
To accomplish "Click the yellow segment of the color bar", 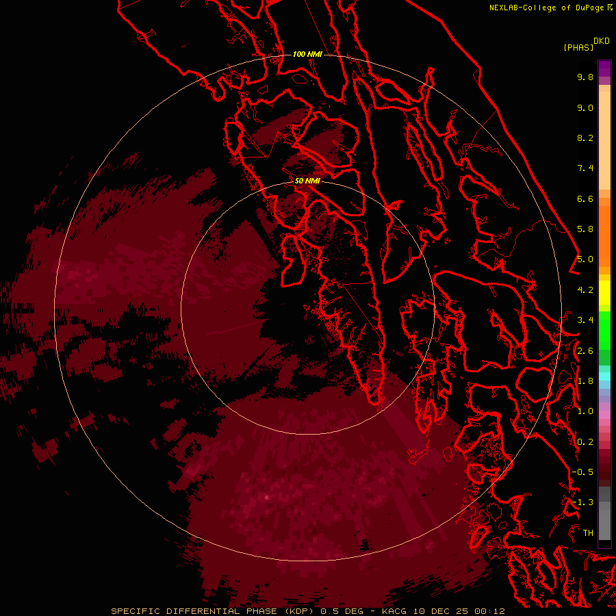I will point(604,293).
